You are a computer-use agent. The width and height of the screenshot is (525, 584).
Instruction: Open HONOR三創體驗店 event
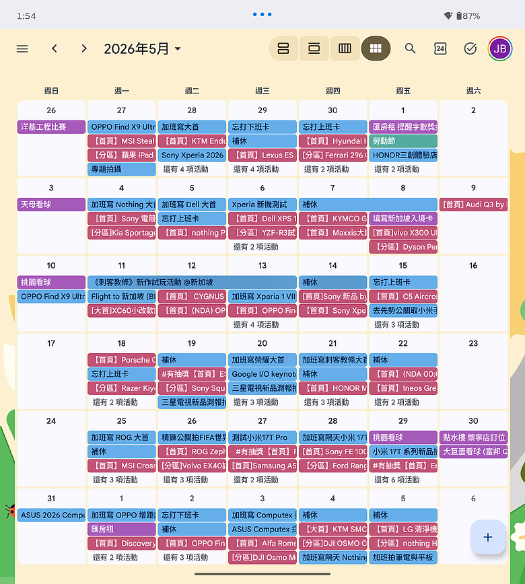point(403,155)
